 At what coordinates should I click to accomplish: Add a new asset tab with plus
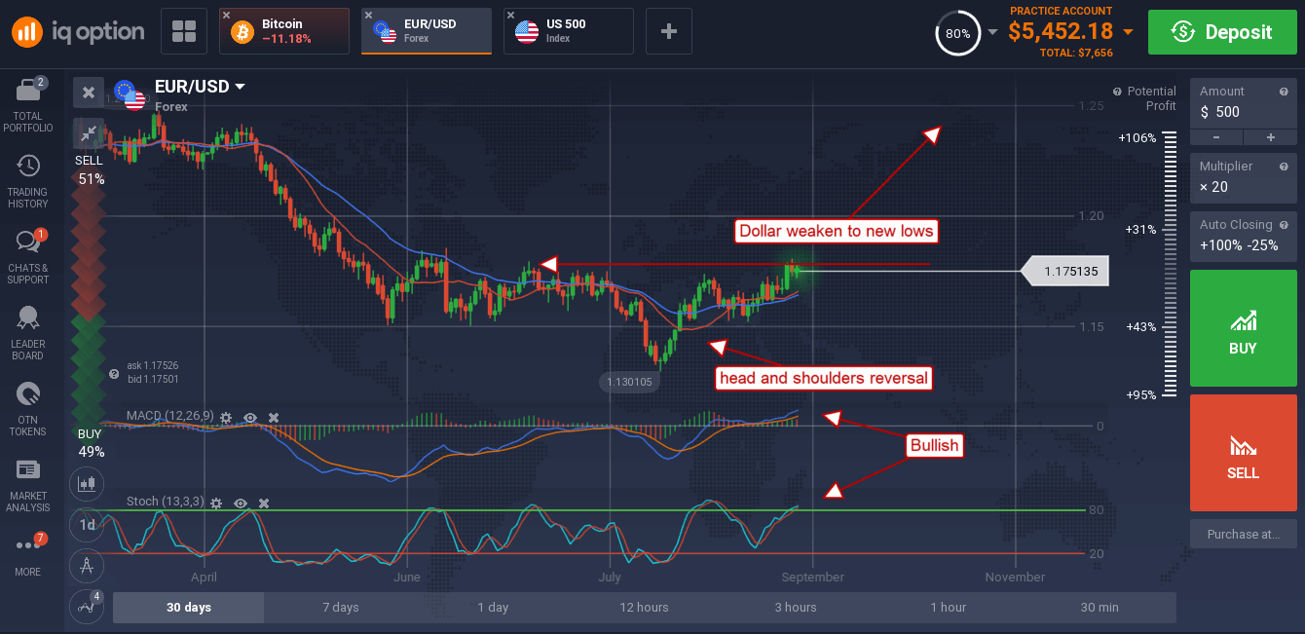669,31
